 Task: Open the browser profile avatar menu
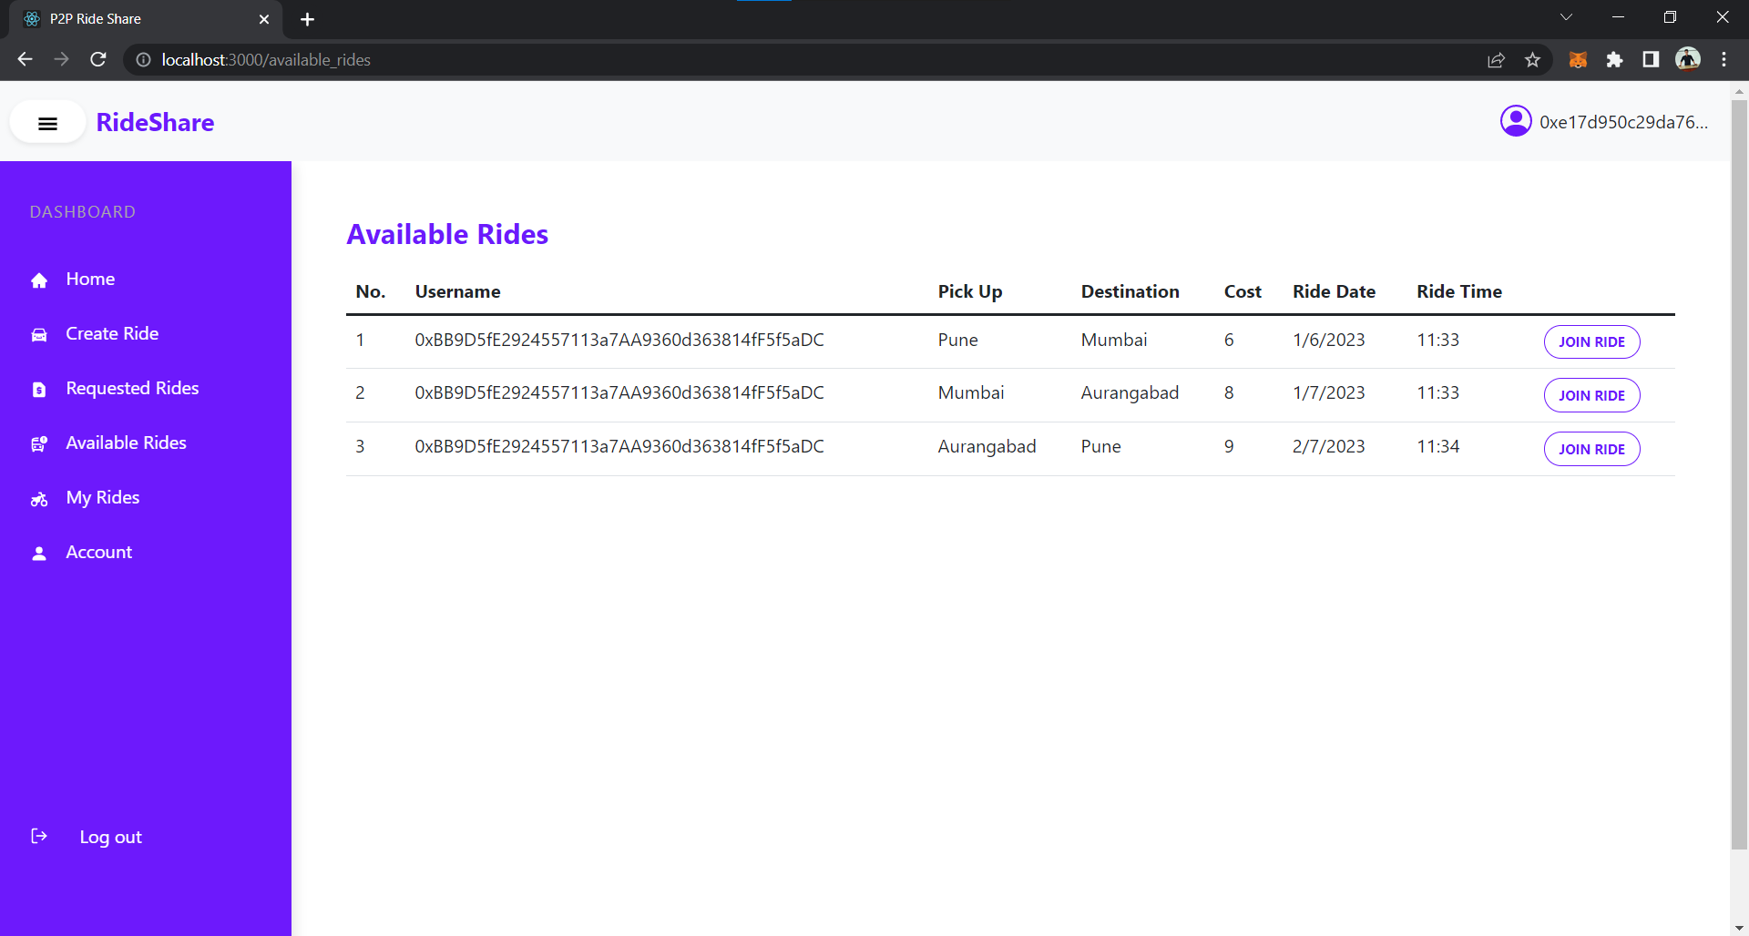[1688, 59]
